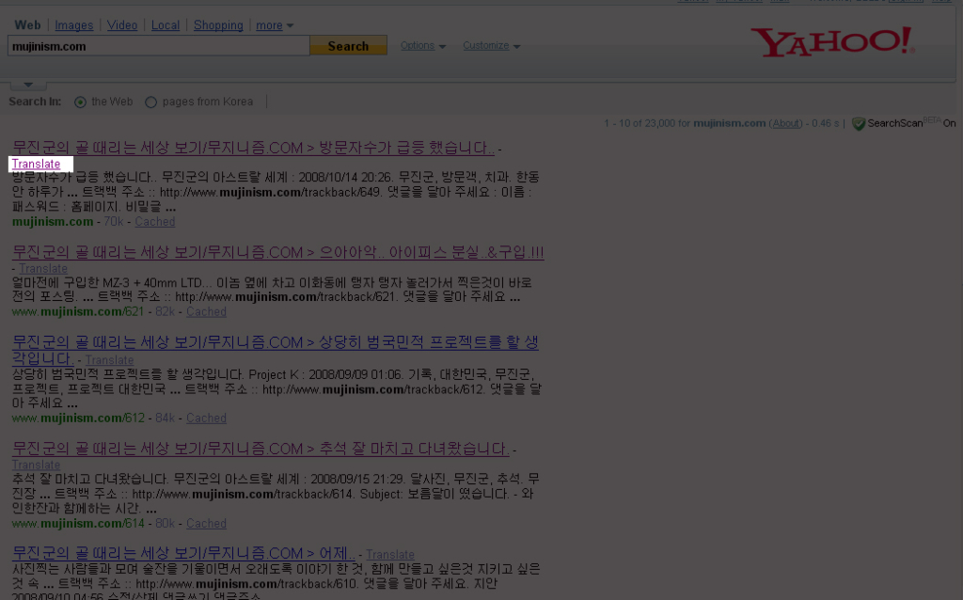Image resolution: width=963 pixels, height=600 pixels.
Task: Open fifth result title ending with 어제
Action: (x=183, y=553)
